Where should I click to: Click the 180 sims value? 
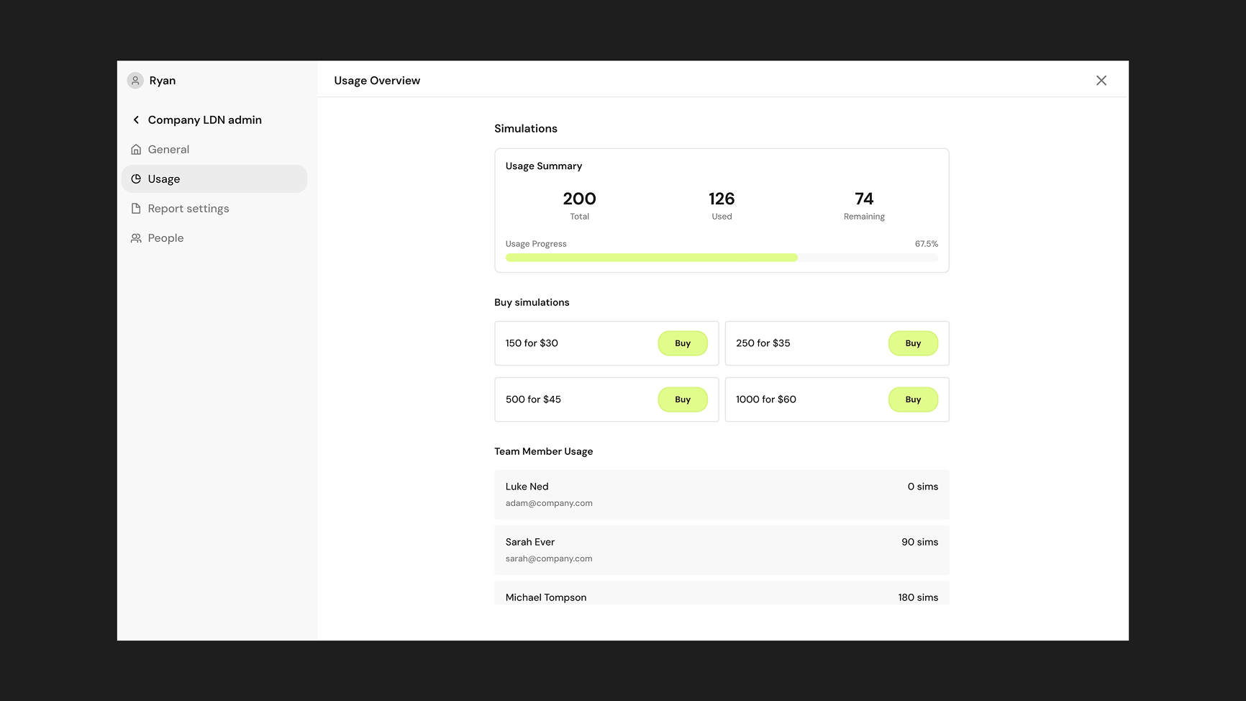918,597
